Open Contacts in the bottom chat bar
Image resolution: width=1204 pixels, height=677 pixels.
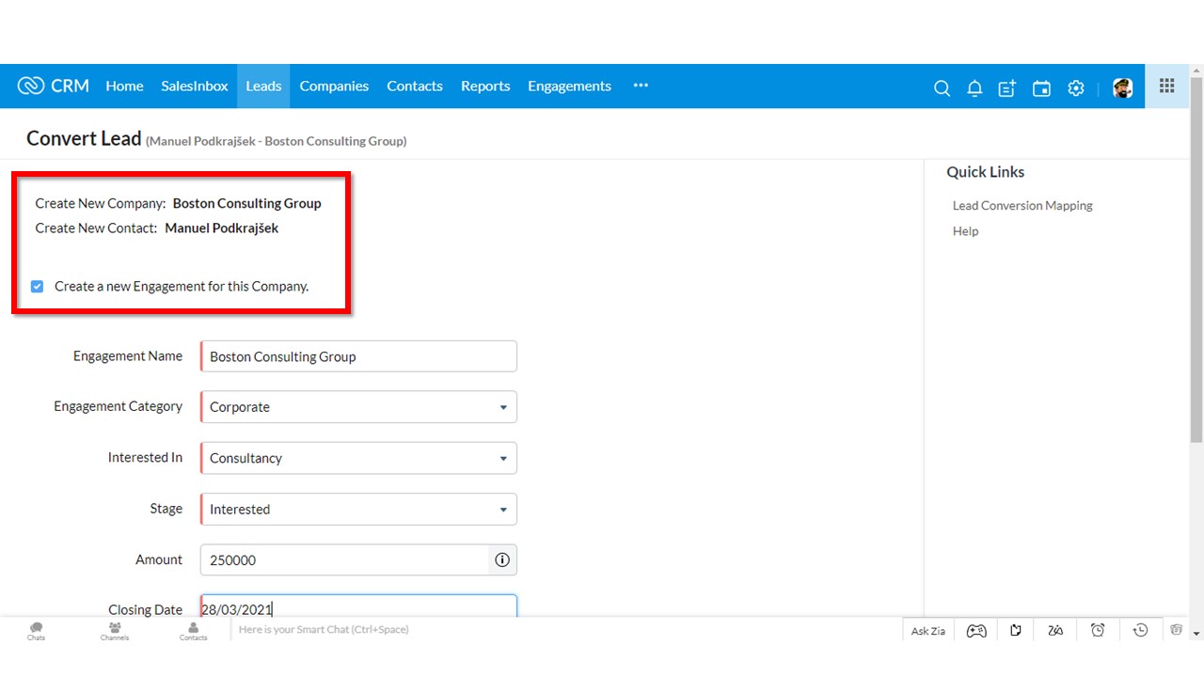point(193,631)
